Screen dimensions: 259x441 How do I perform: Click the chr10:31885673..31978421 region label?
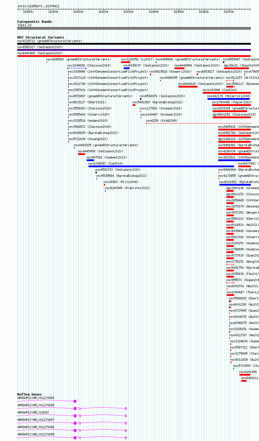pos(38,6)
